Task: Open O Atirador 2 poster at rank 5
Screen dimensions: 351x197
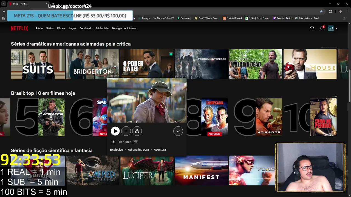Action: [x=51, y=117]
